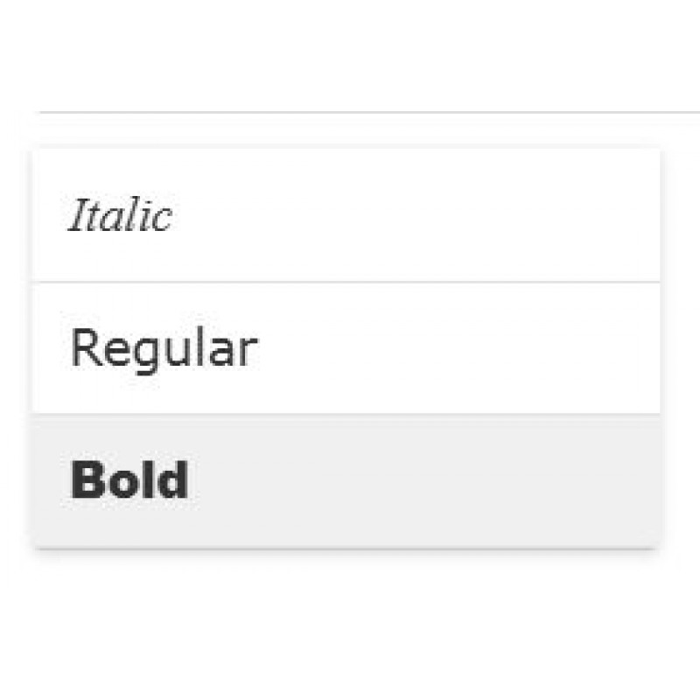
Task: Switch font style to Bold
Action: click(129, 480)
